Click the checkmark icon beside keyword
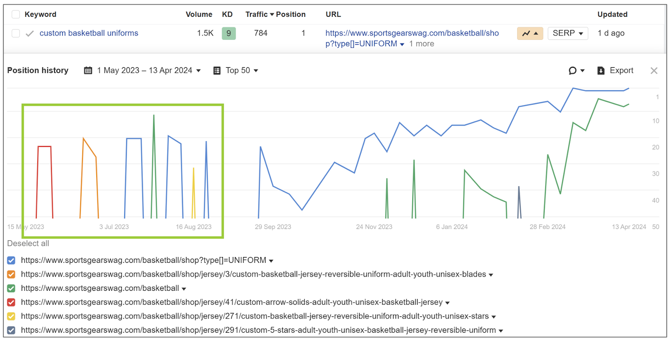 pos(30,33)
